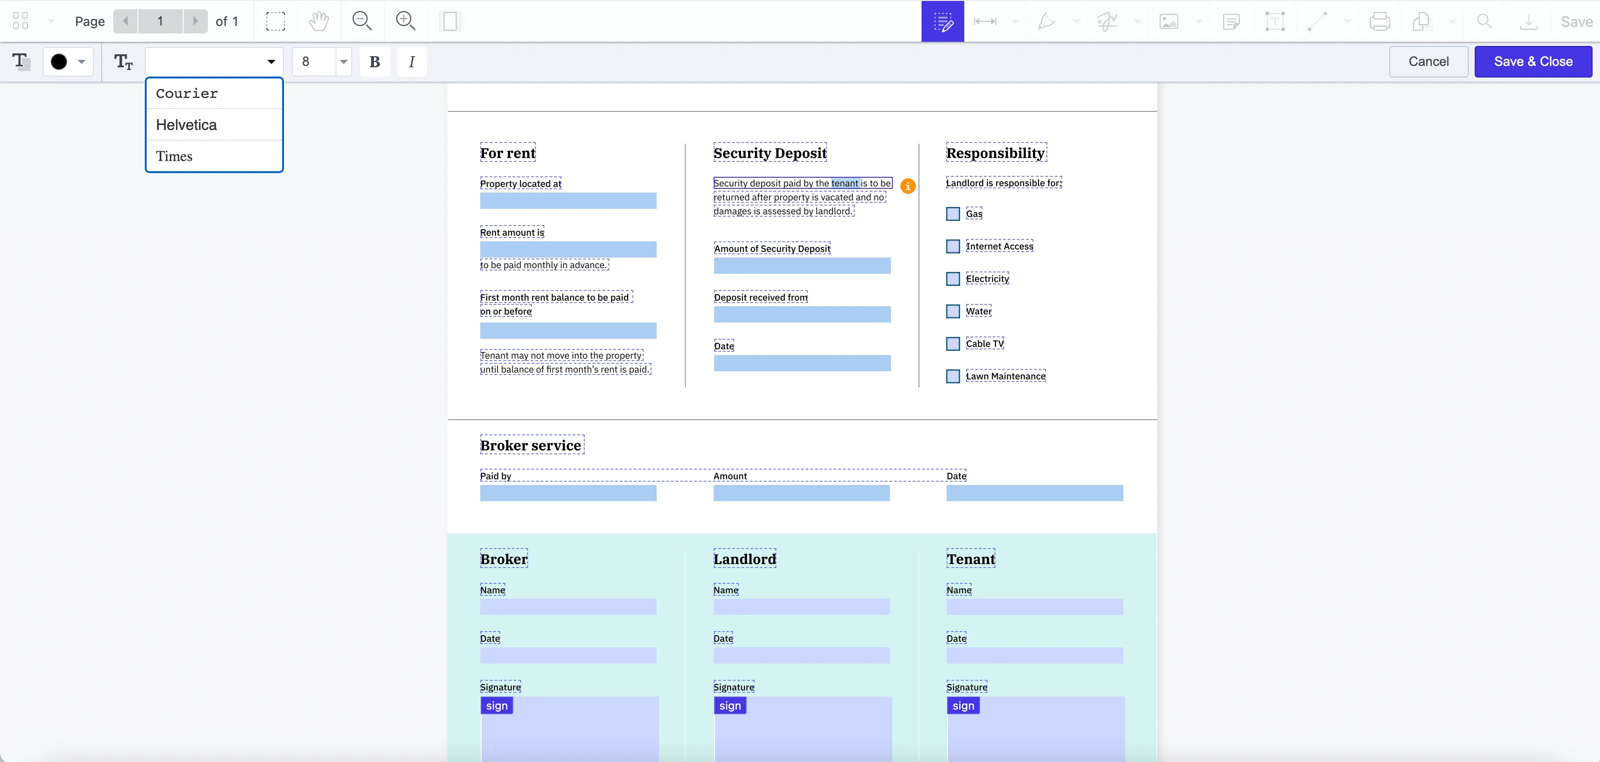Activate the hand pan tool

[319, 21]
